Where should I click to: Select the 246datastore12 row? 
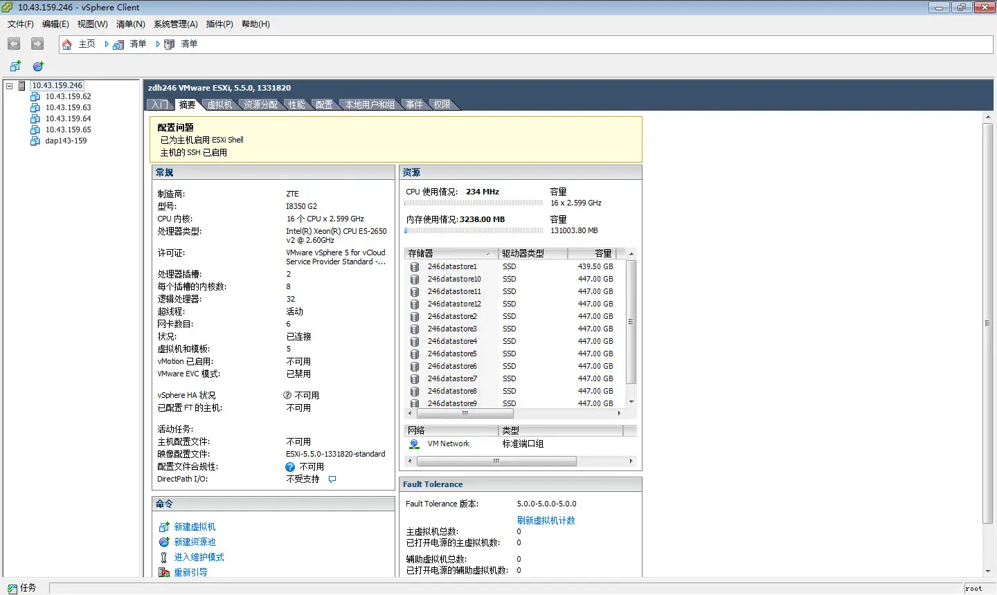(x=515, y=304)
